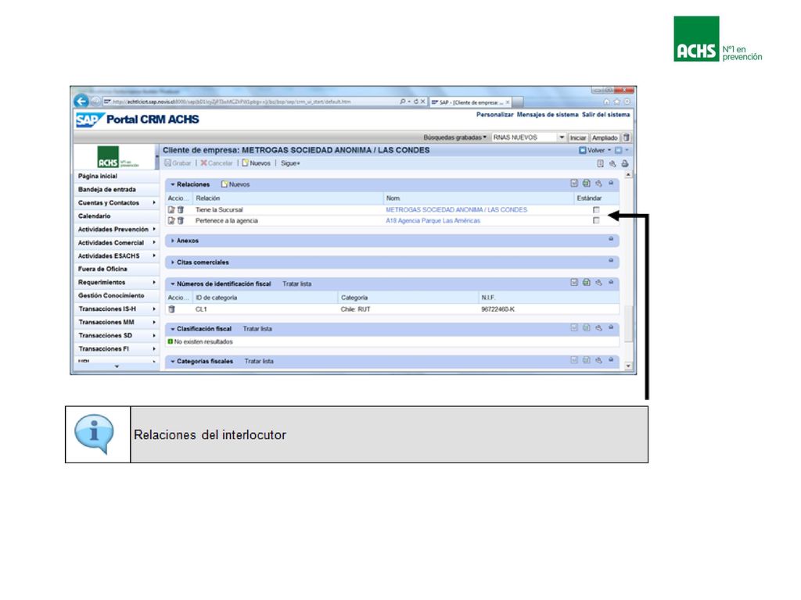Delete the 'Tiene la Sucursal' relation row
The image size is (801, 600).
pos(181,209)
